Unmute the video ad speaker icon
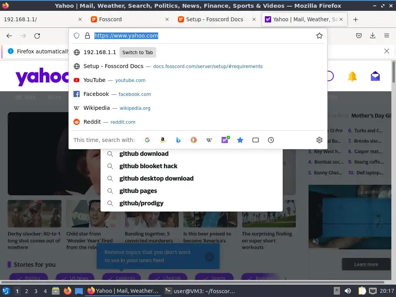 click(x=316, y=241)
